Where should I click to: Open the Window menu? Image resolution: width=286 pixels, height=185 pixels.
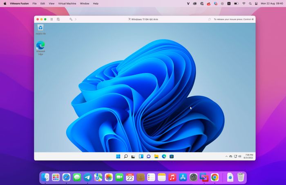pyautogui.click(x=85, y=3)
